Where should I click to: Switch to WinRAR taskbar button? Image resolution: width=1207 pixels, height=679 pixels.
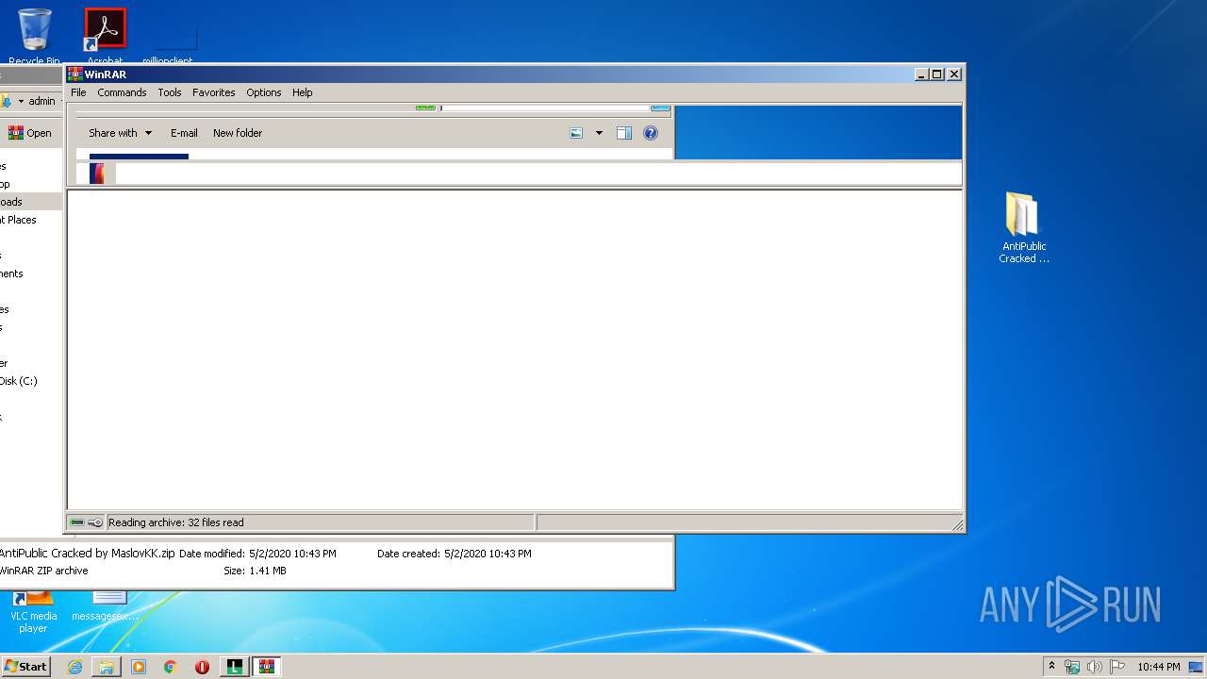267,667
